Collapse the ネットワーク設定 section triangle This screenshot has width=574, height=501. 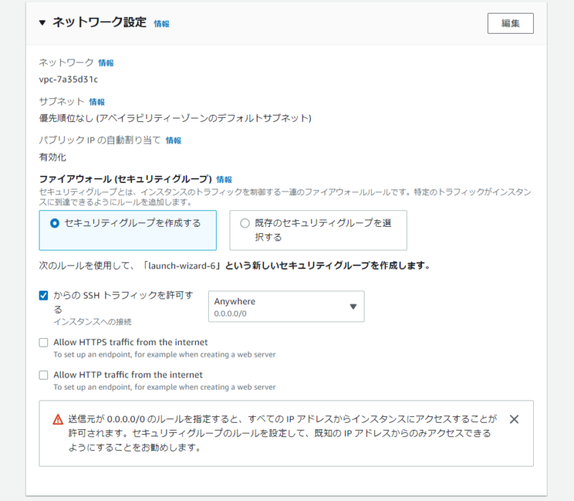pyautogui.click(x=42, y=23)
